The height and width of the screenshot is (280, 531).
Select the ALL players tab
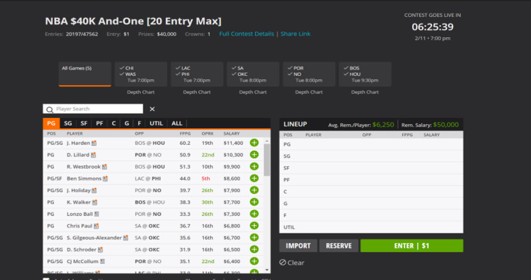177,123
